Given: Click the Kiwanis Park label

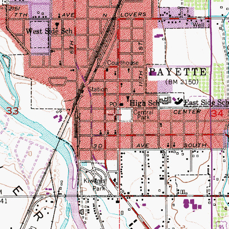Looking at the screenshot, I should tap(94, 184).
